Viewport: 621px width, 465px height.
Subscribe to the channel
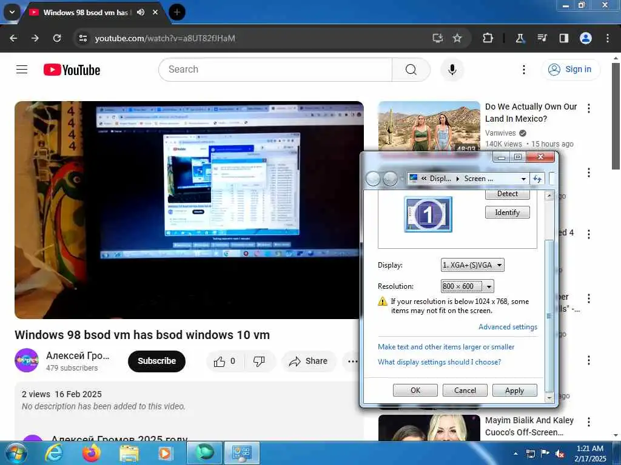tap(157, 361)
